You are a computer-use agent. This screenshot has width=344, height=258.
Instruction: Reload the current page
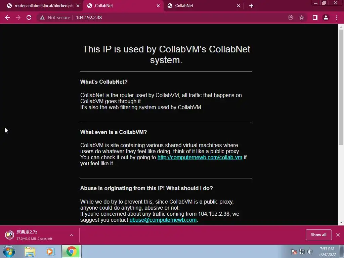[x=29, y=17]
